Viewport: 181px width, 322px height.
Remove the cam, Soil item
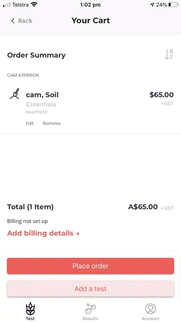tap(52, 124)
